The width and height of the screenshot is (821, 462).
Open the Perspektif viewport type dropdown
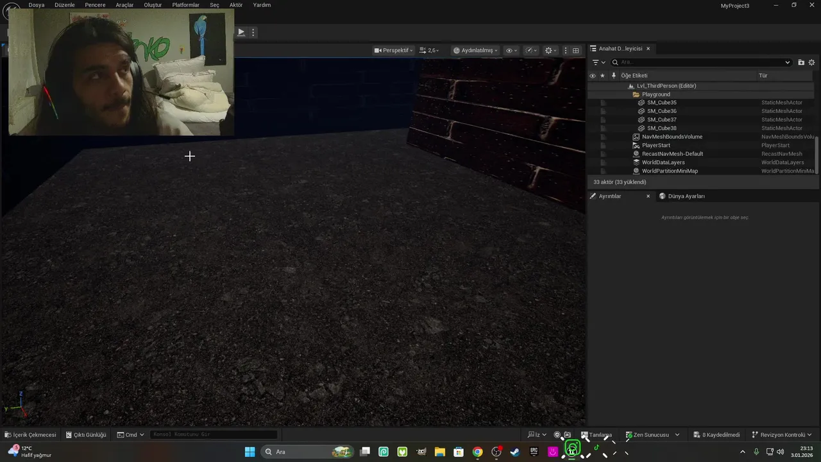click(x=394, y=50)
